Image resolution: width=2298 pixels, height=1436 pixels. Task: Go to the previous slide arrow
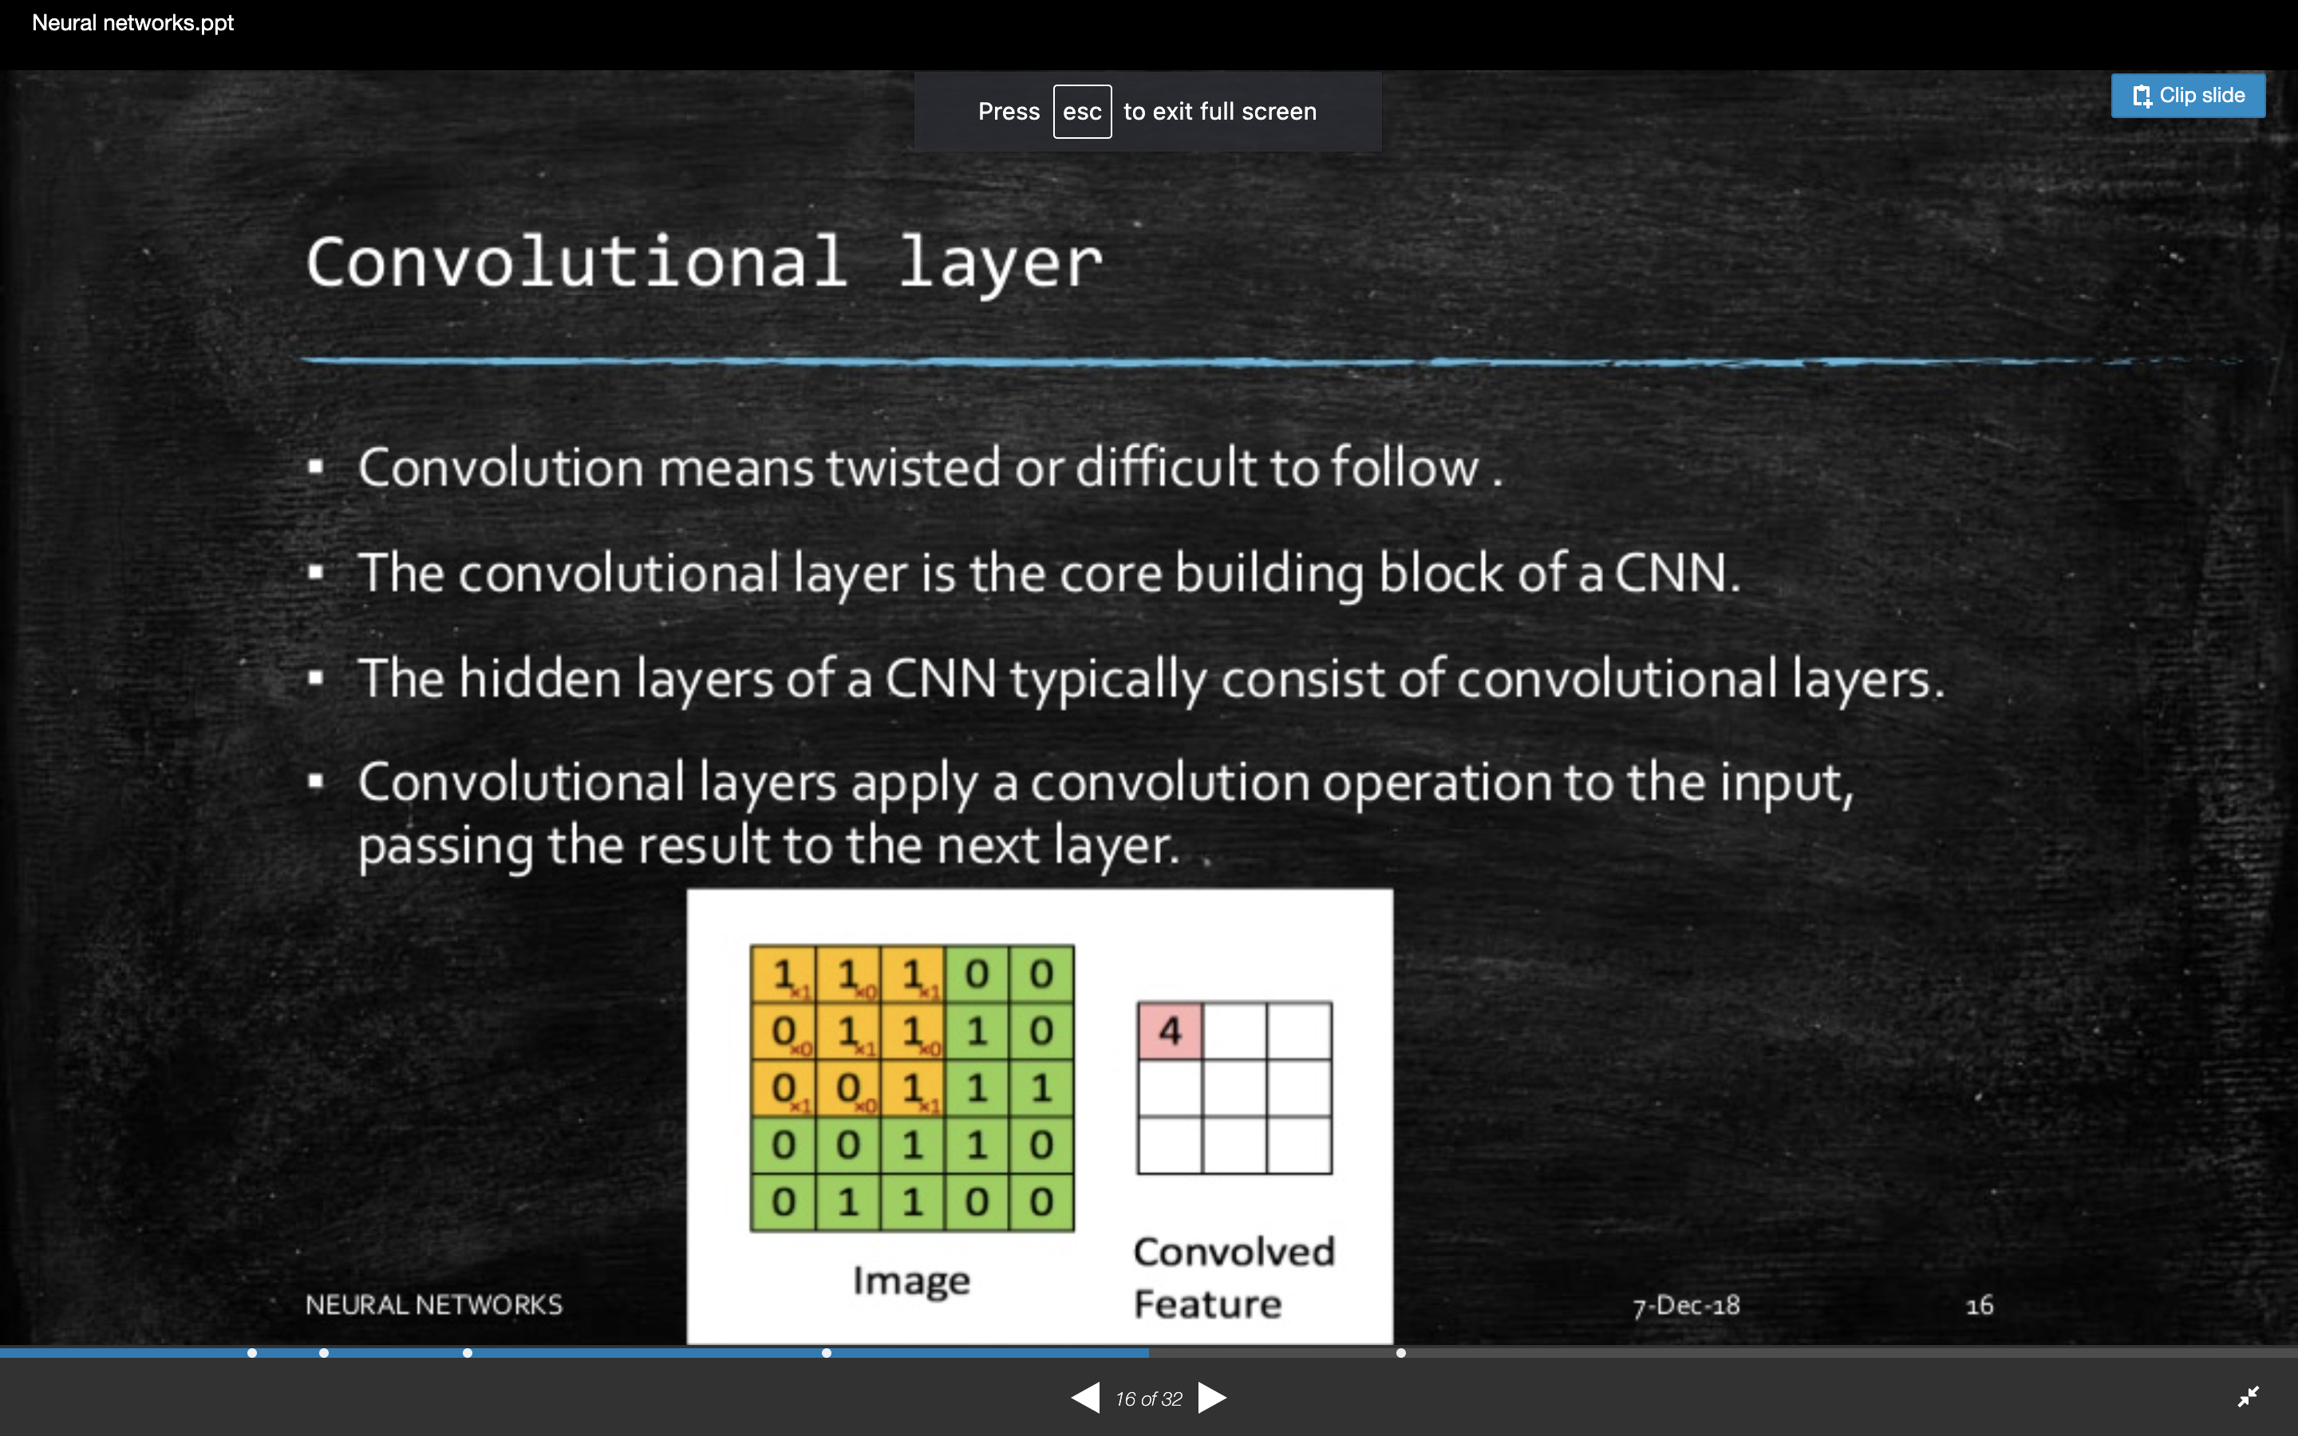tap(1085, 1398)
